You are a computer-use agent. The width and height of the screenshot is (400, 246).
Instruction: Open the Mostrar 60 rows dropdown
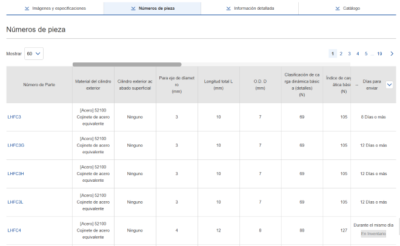[x=34, y=54]
